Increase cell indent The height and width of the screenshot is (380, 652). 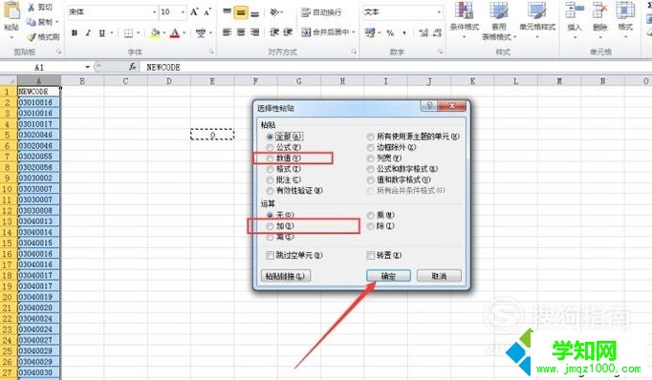(288, 32)
